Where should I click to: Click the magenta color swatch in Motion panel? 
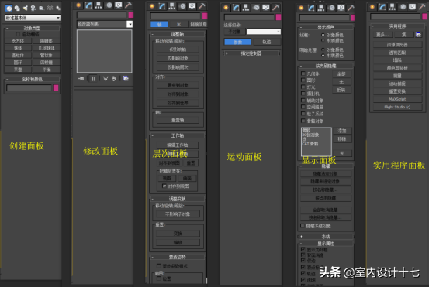point(279,18)
